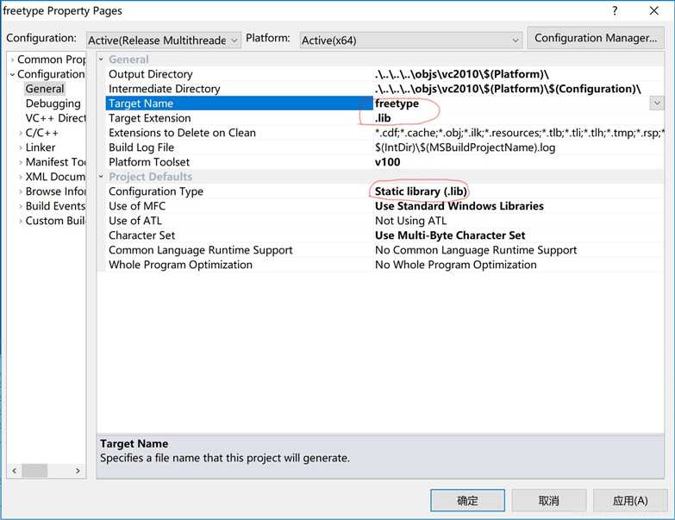Select the Character Set property
675x520 pixels.
(384, 235)
